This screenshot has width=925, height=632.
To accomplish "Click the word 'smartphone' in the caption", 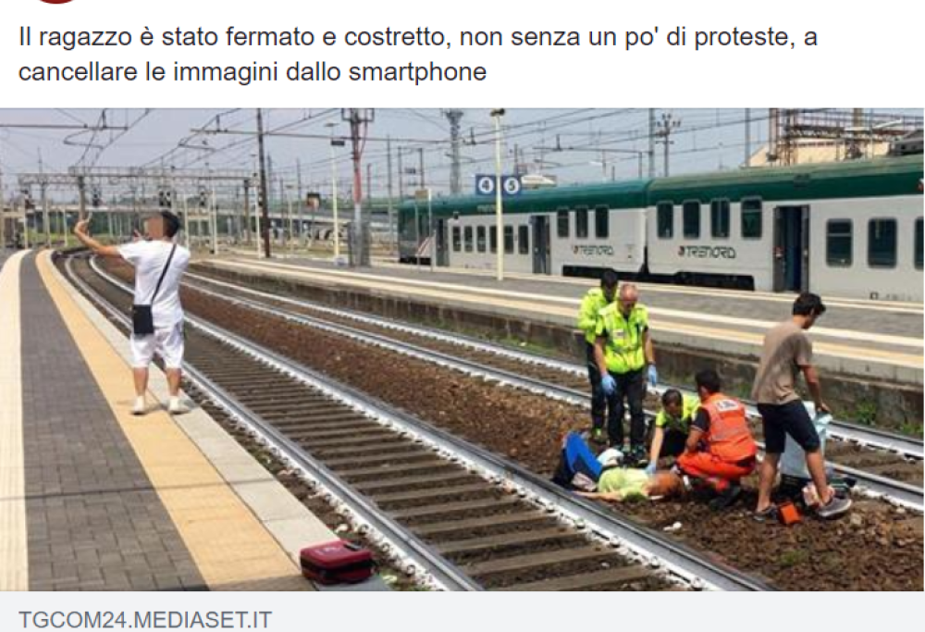I will tap(417, 72).
